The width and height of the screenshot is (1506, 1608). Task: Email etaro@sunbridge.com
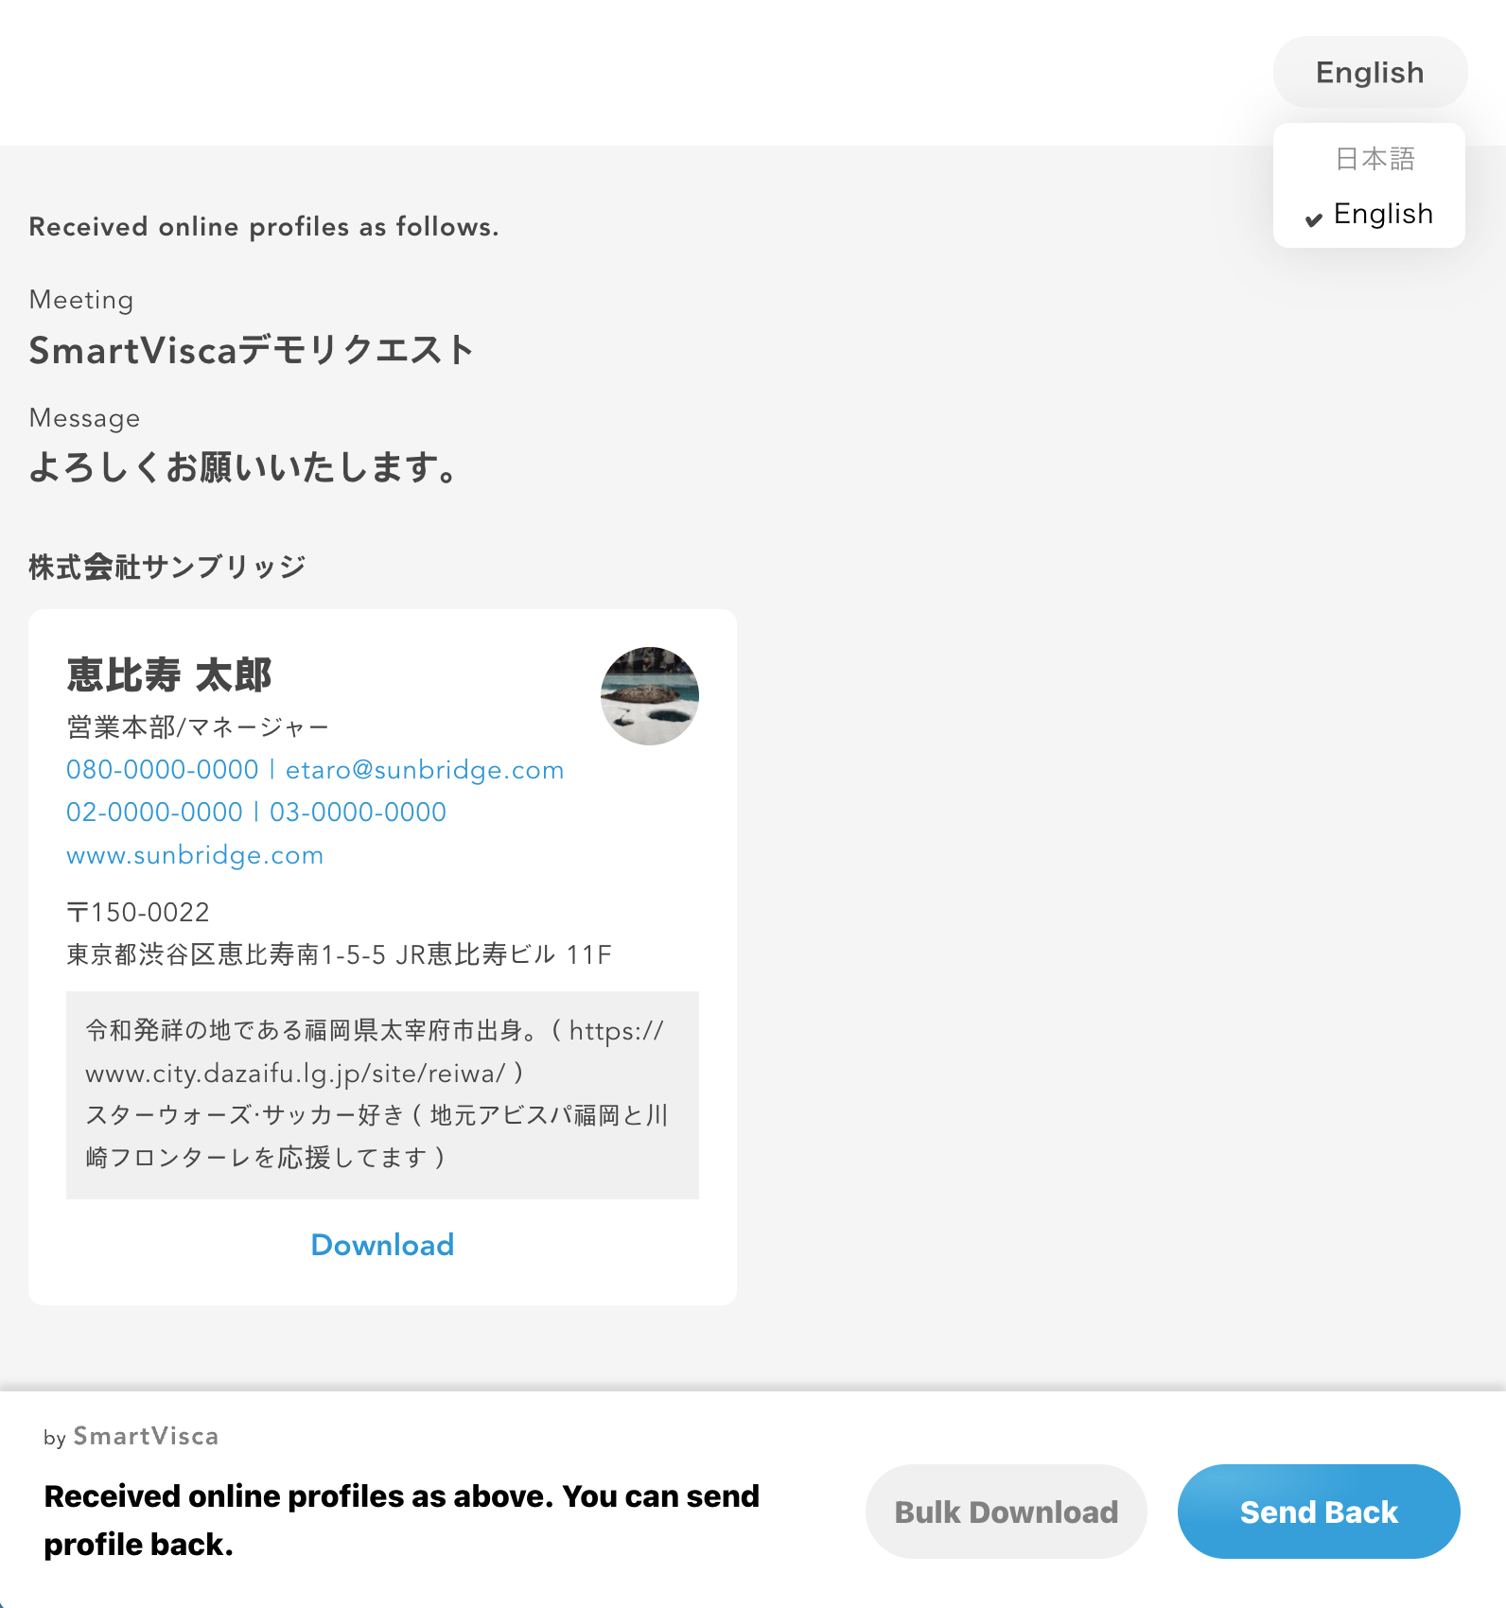pyautogui.click(x=425, y=770)
